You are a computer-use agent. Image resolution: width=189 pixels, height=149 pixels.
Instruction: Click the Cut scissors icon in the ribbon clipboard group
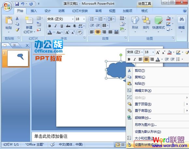(x=17, y=18)
